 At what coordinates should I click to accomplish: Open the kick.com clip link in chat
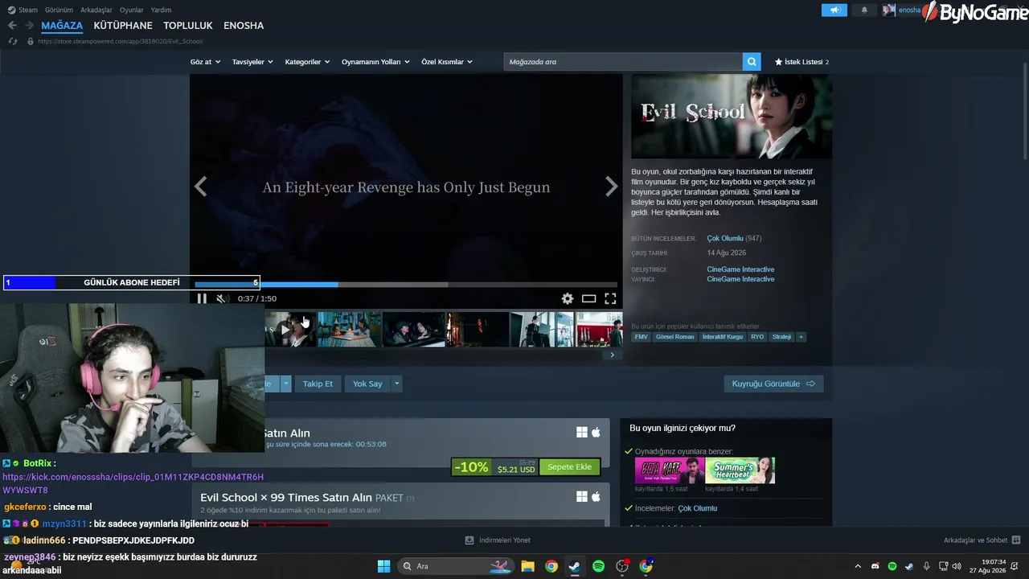point(133,483)
